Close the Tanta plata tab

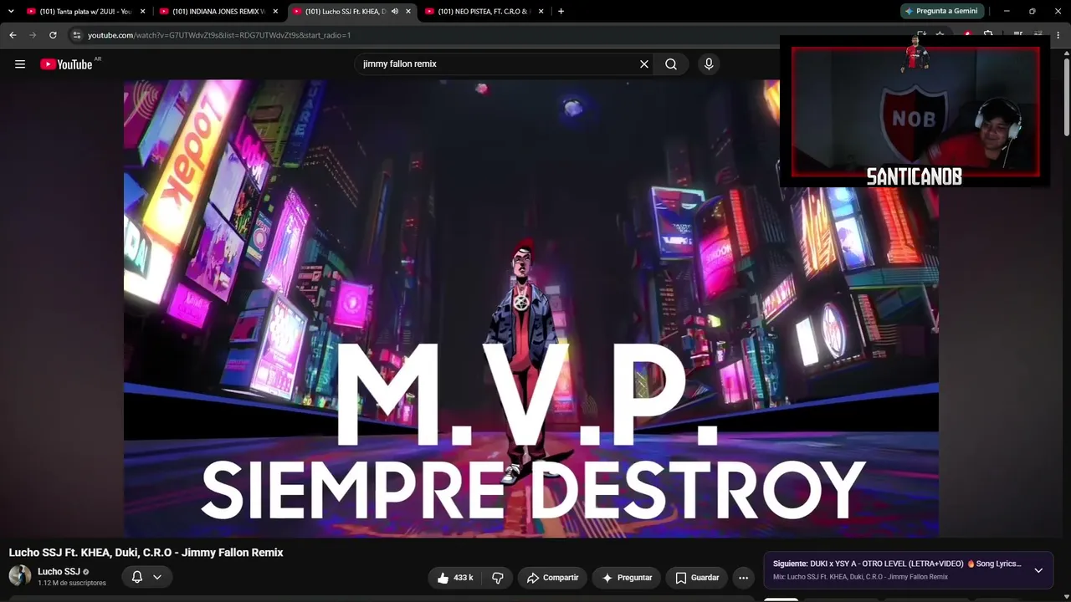[x=143, y=11]
